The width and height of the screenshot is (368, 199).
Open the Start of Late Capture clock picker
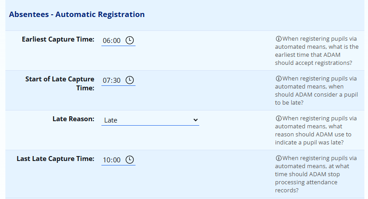click(x=130, y=80)
